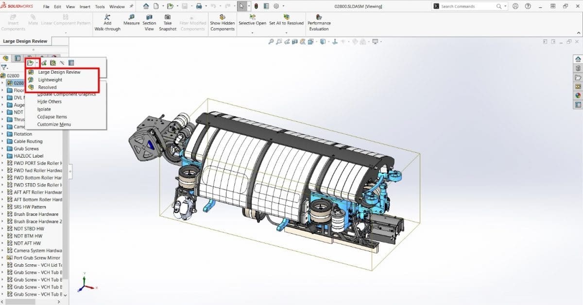Screen dimensions: 583x305
Task: Expand the Flotation folder in the tree
Action: [3, 134]
